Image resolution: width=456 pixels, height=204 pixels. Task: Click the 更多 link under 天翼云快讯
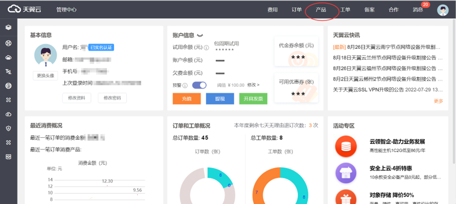click(x=438, y=101)
